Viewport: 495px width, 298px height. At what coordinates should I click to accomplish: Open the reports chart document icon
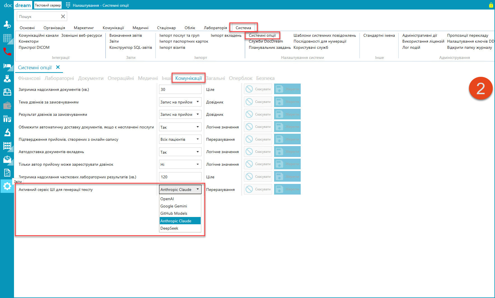(7, 173)
